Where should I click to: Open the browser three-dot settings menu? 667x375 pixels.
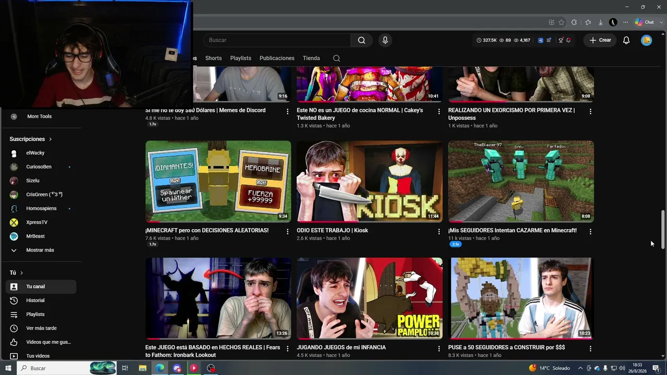626,22
